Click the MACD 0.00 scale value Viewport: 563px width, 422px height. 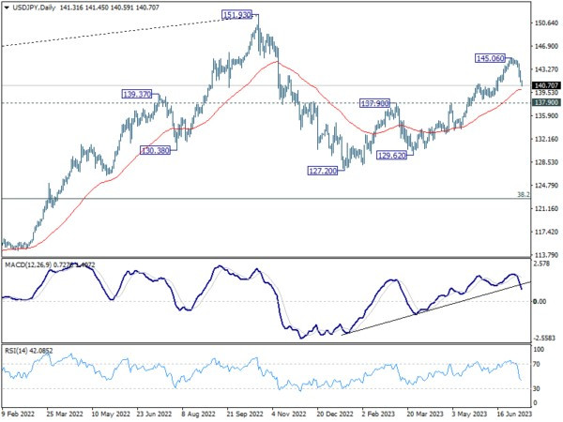click(x=540, y=301)
